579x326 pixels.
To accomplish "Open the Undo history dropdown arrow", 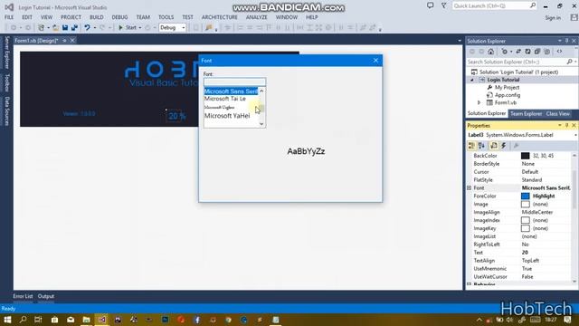I will (95, 28).
